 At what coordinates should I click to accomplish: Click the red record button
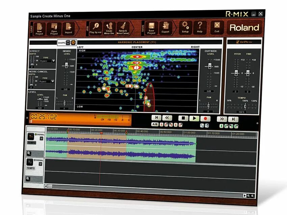coord(205,119)
